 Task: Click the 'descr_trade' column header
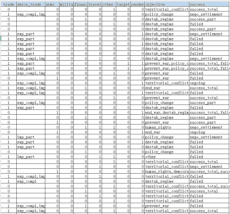(31, 4)
